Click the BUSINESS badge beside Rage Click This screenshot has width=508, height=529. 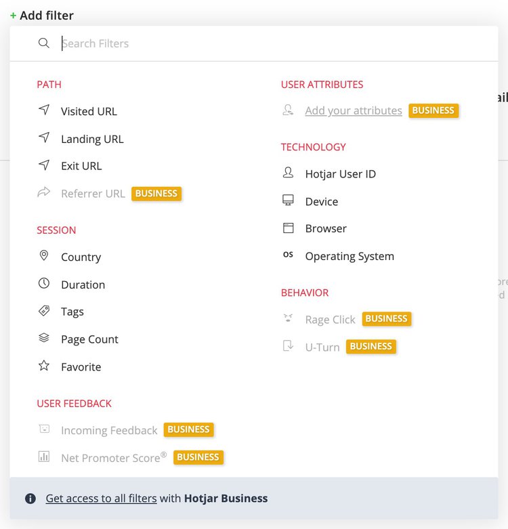(387, 319)
